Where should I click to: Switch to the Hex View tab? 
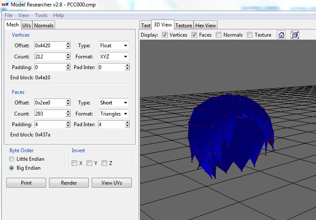pos(206,26)
